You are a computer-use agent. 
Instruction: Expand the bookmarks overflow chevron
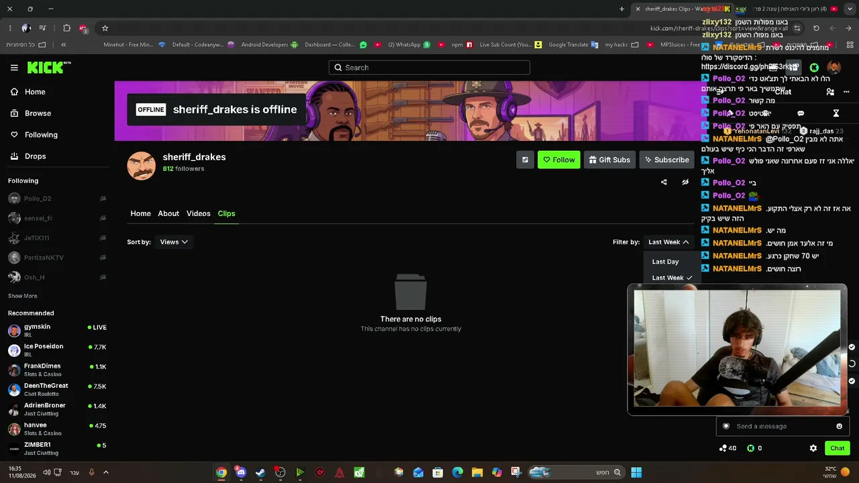click(x=63, y=45)
